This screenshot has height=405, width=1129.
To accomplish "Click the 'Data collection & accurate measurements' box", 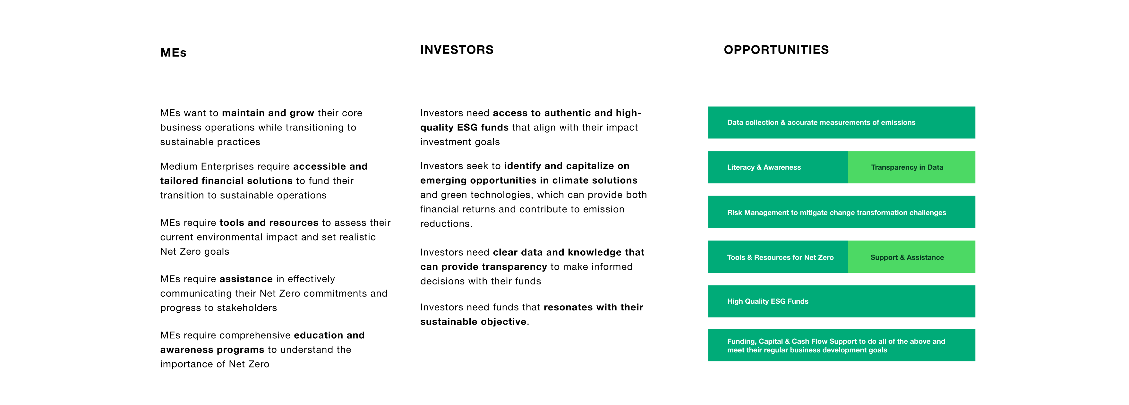I will click(x=841, y=122).
